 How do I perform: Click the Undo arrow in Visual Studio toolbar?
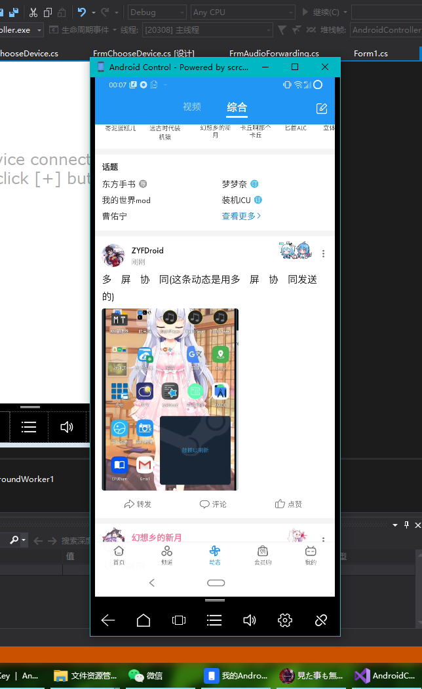click(x=82, y=12)
